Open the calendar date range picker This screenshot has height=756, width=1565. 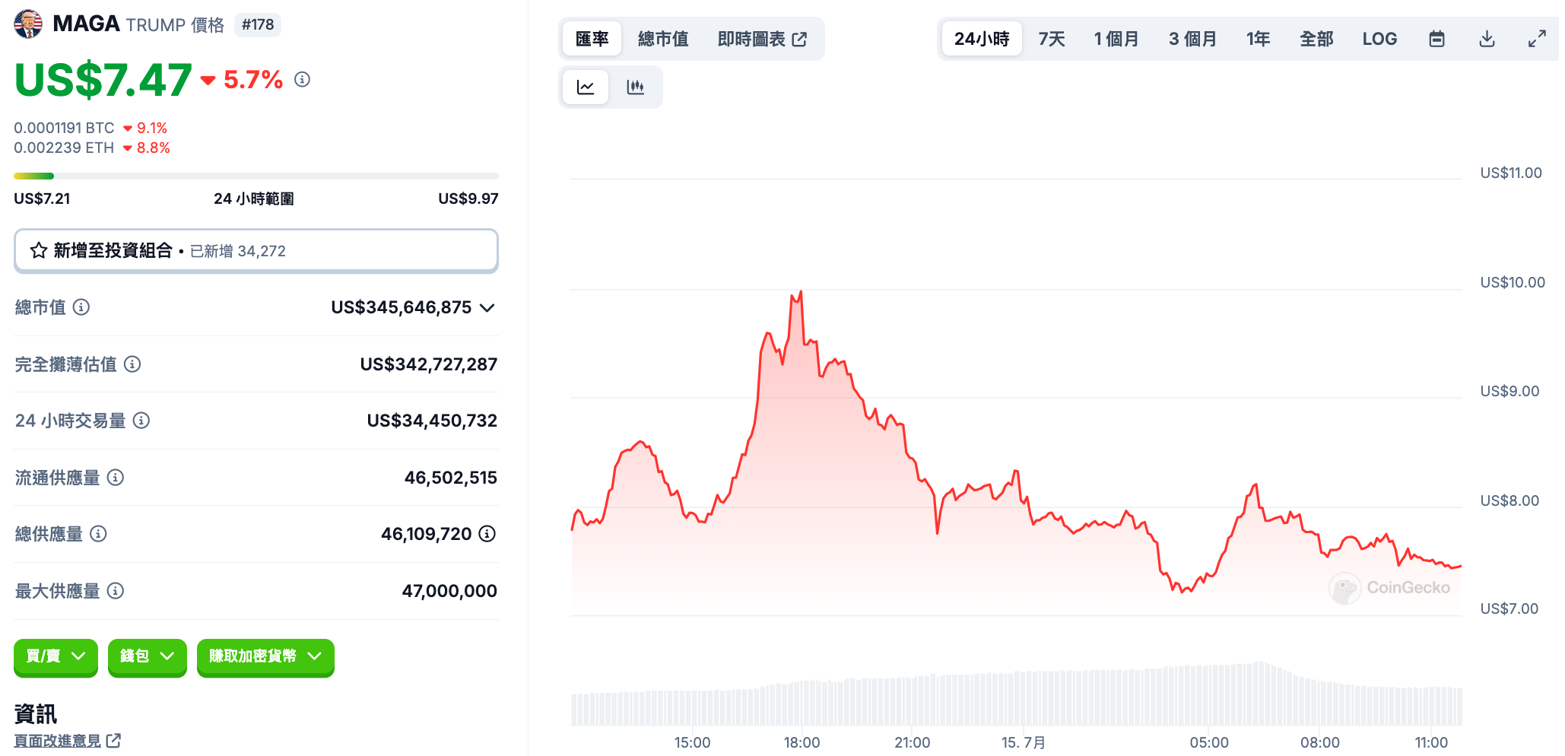coord(1436,39)
